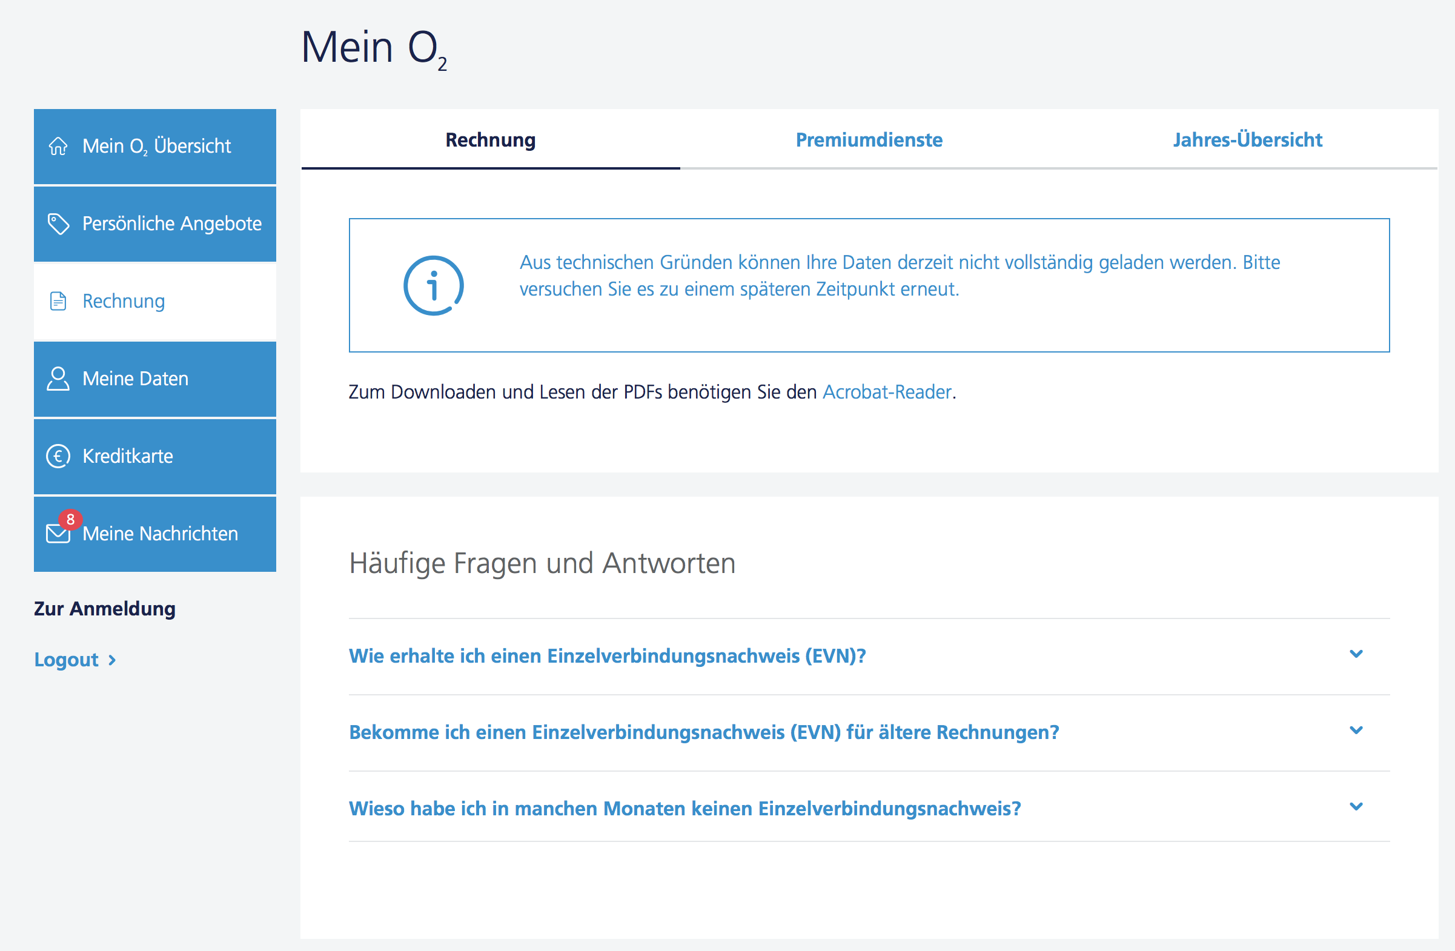This screenshot has width=1455, height=951.
Task: Click the Mein O2 page heading
Action: point(374,48)
